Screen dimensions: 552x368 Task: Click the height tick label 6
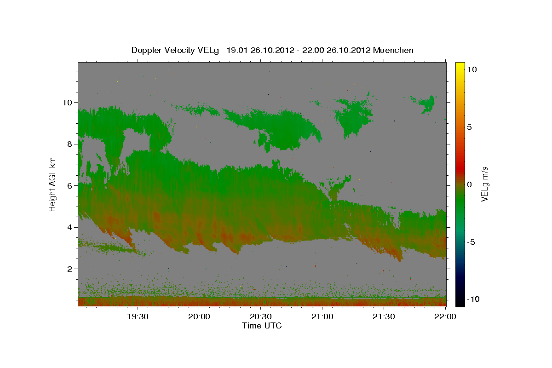click(x=70, y=186)
